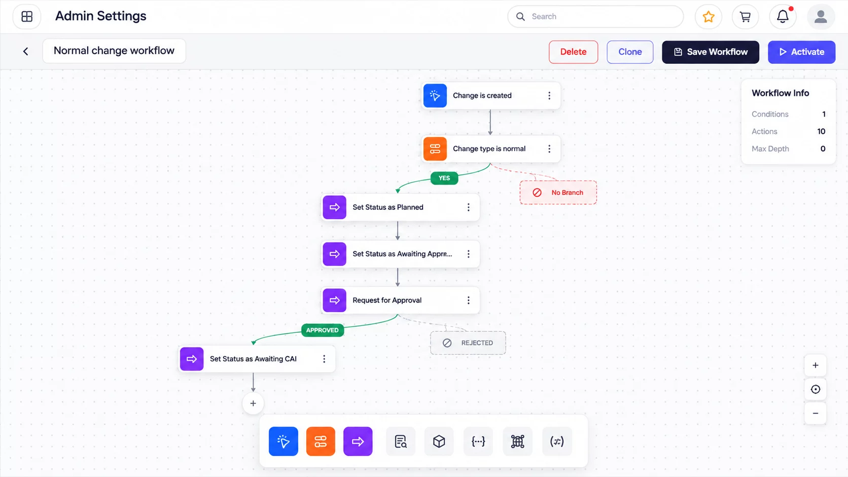Add a step with the plus node button
The image size is (848, 477).
click(x=253, y=404)
